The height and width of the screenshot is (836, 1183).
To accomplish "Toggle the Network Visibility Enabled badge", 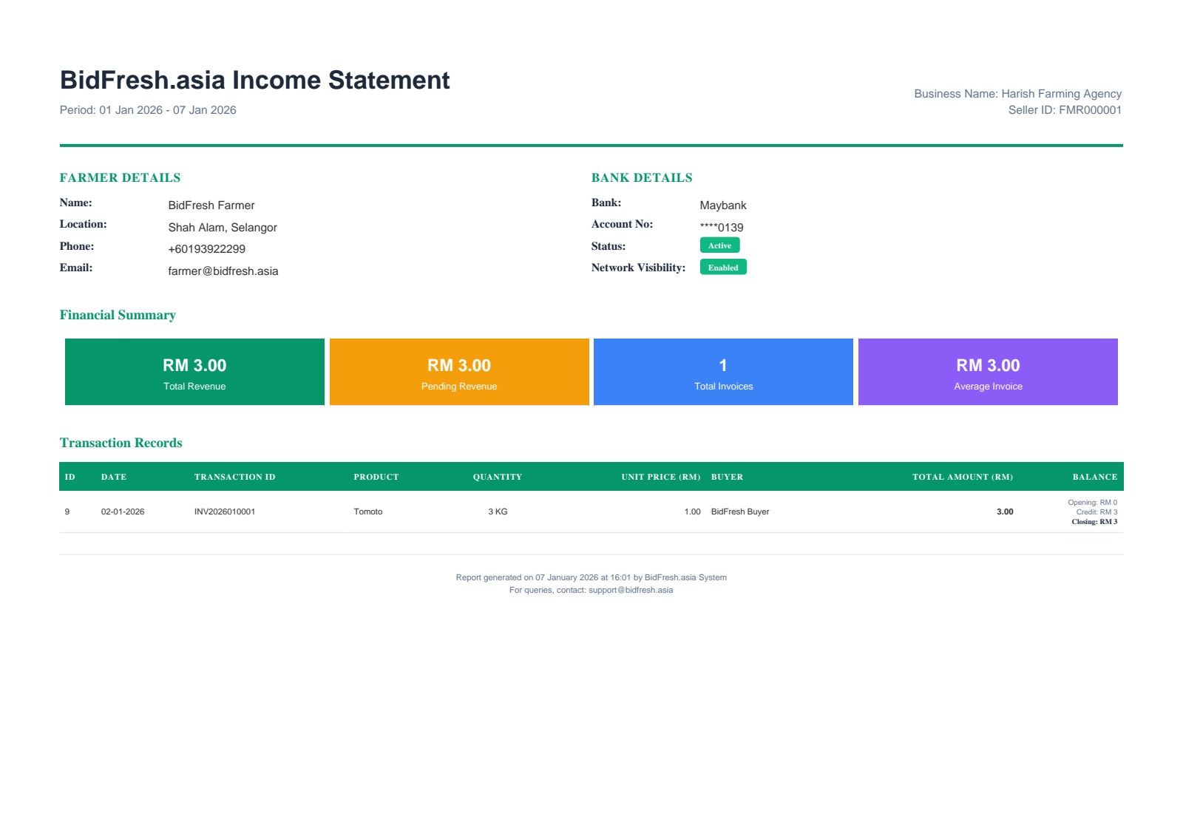I will click(724, 267).
